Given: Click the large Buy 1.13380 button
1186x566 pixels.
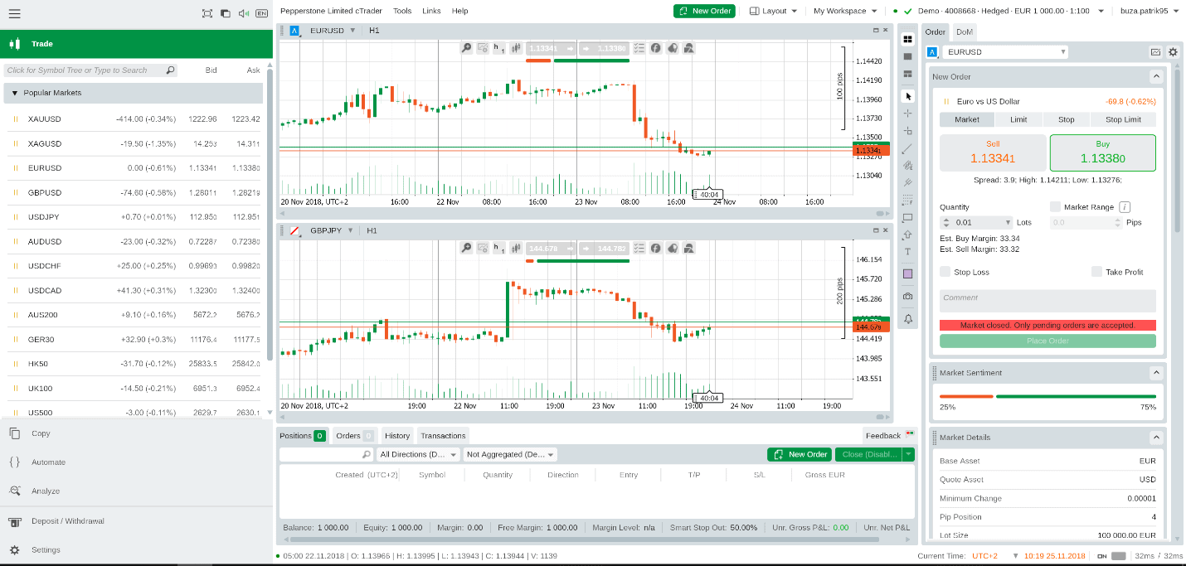Looking at the screenshot, I should point(1103,152).
